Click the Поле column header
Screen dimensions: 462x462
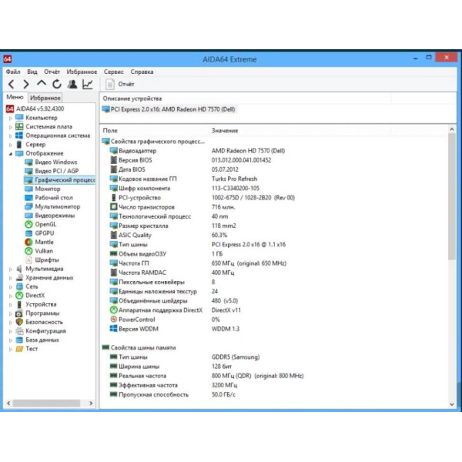110,131
